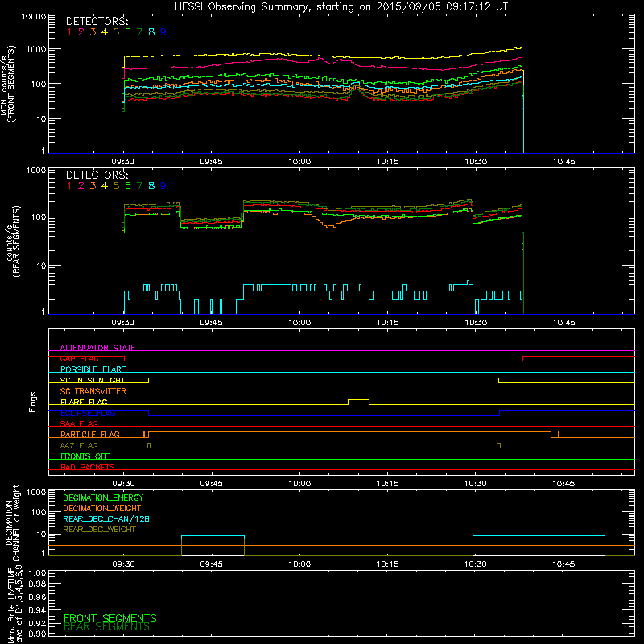Click the REAR_DEC_WEIGHT legend label

(99, 530)
